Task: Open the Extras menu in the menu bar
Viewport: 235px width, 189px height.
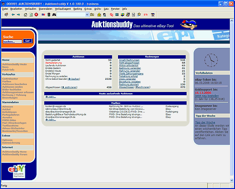Action: click(88, 9)
